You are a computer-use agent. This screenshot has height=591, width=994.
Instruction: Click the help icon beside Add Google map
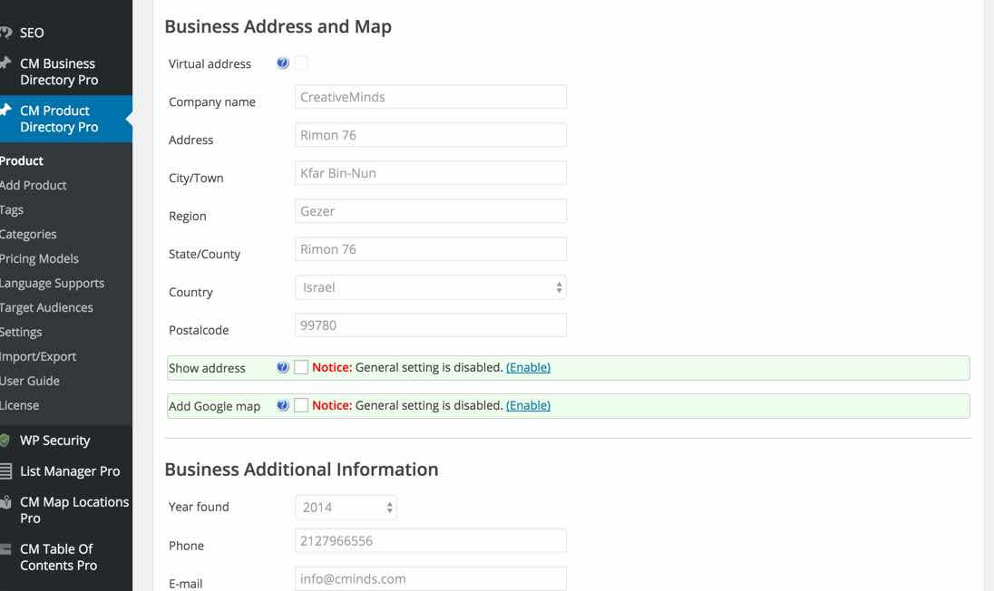[283, 406]
